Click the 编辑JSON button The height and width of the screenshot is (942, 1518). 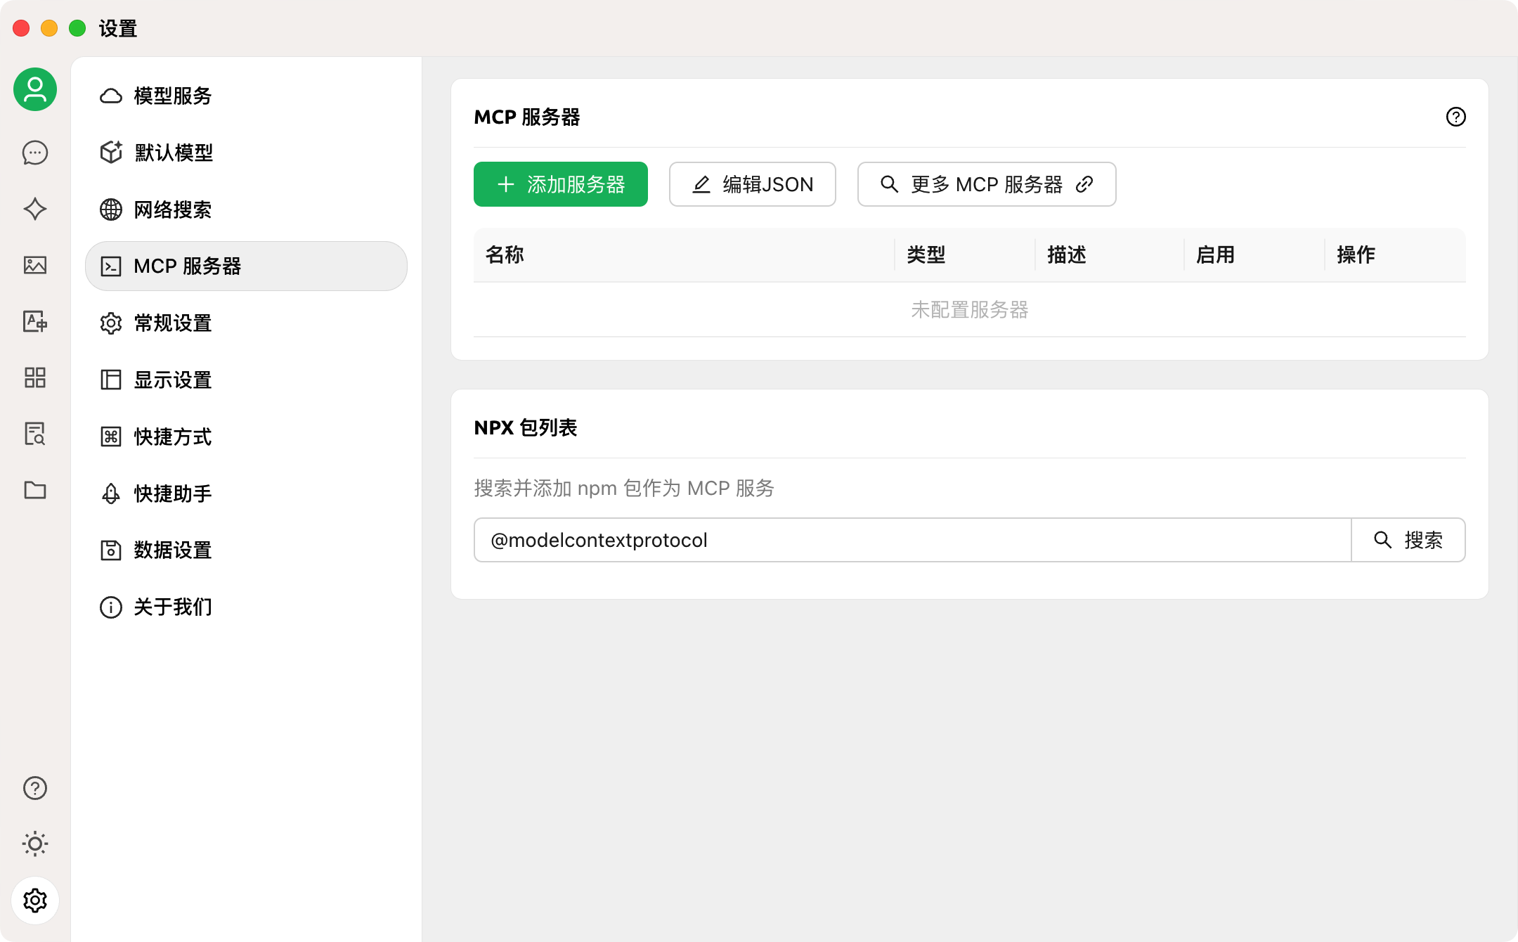coord(752,184)
